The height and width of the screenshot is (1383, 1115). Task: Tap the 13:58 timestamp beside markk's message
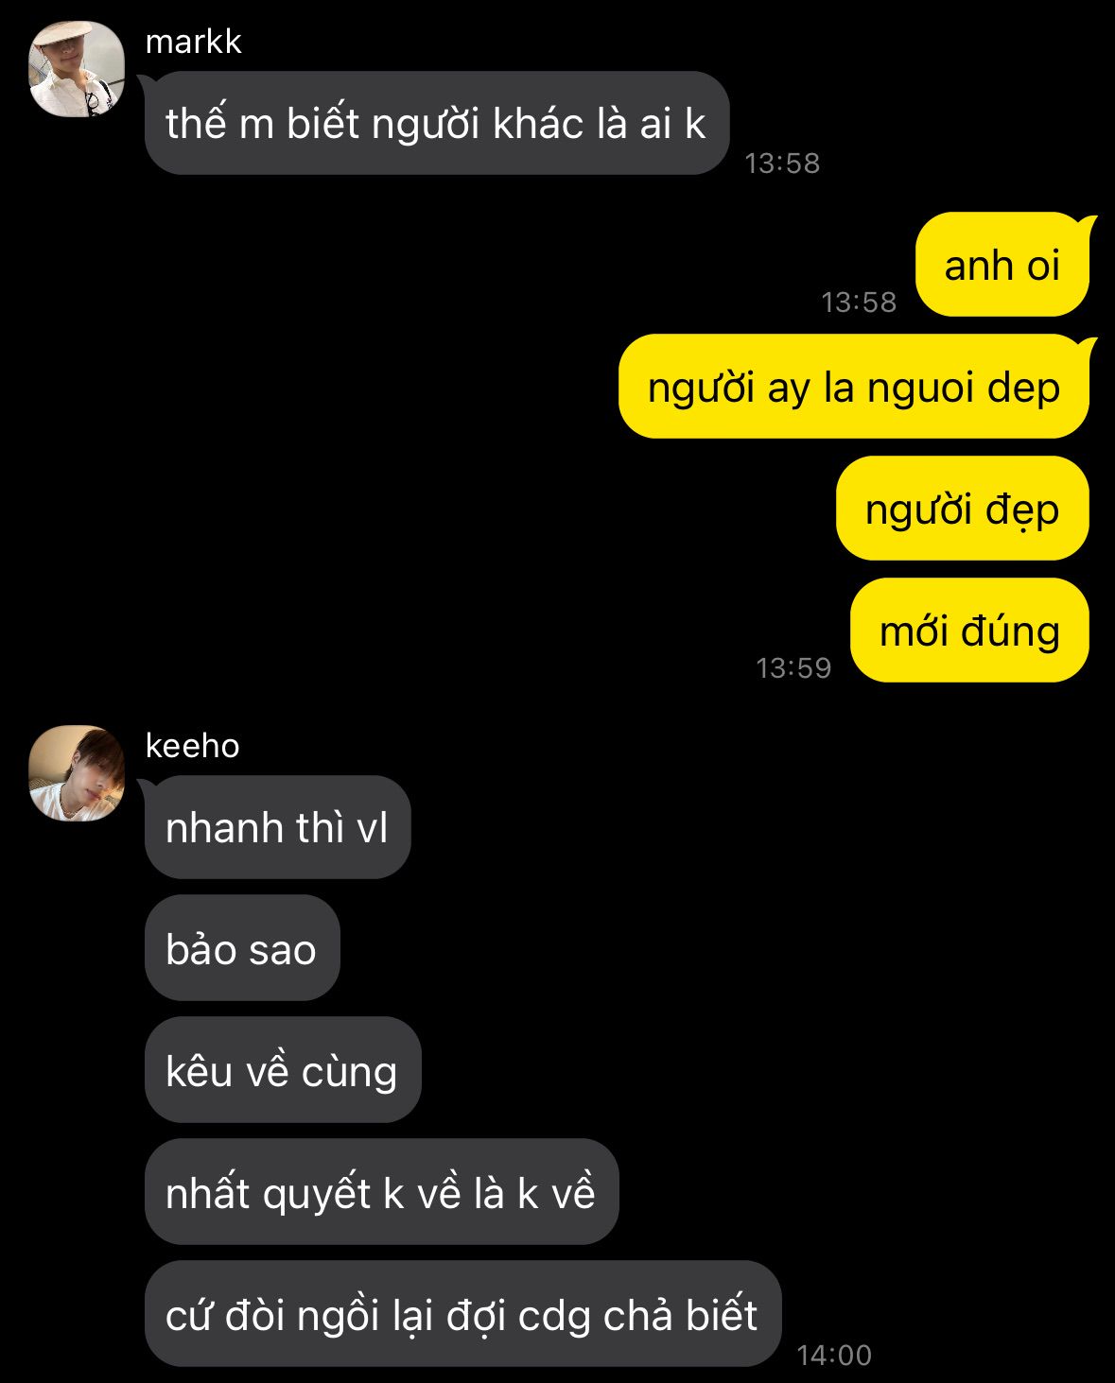(782, 164)
